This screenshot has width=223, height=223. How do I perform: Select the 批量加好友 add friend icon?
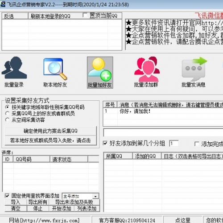100,73
